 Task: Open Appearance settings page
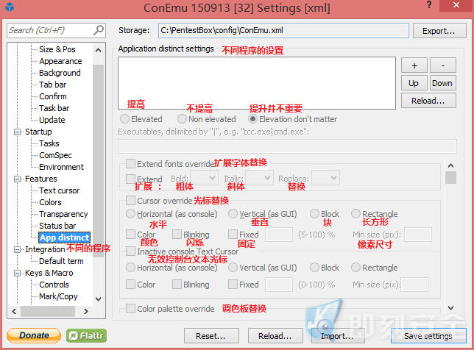click(x=60, y=61)
